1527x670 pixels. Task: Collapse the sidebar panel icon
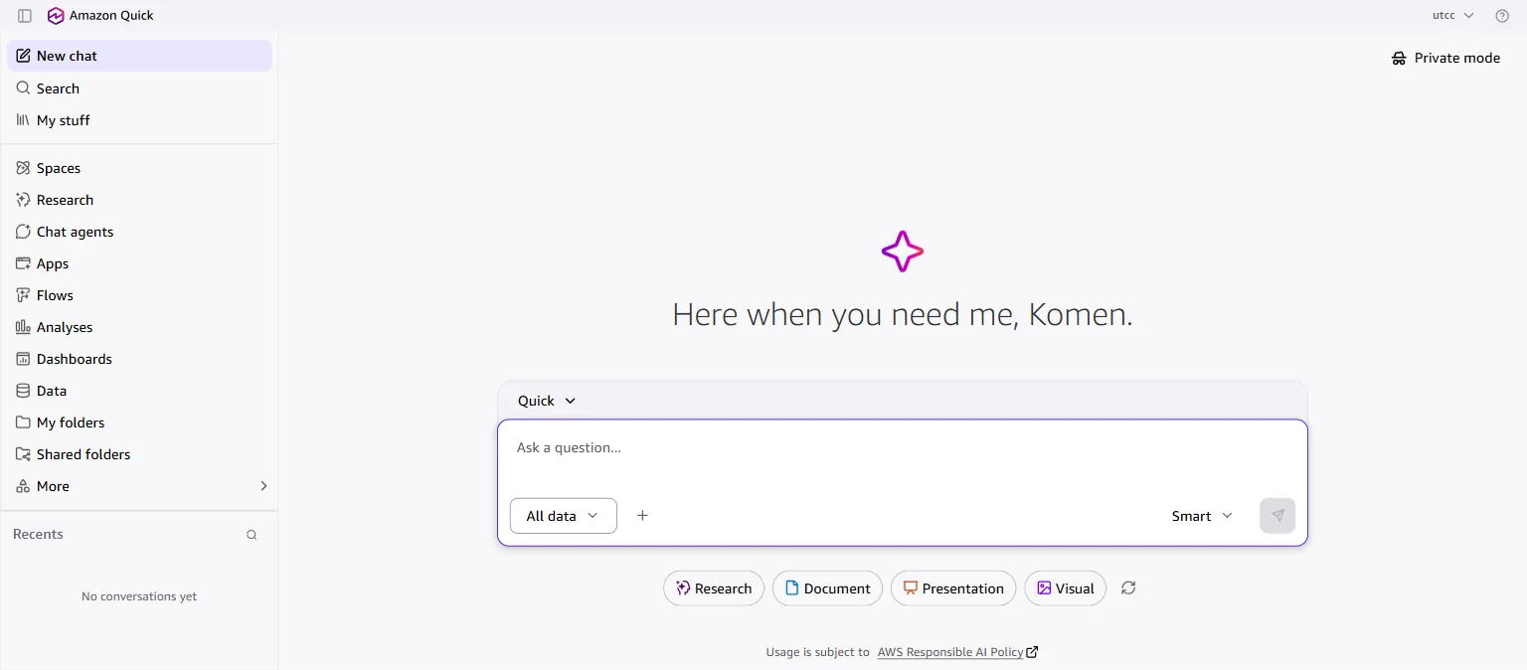click(x=25, y=16)
